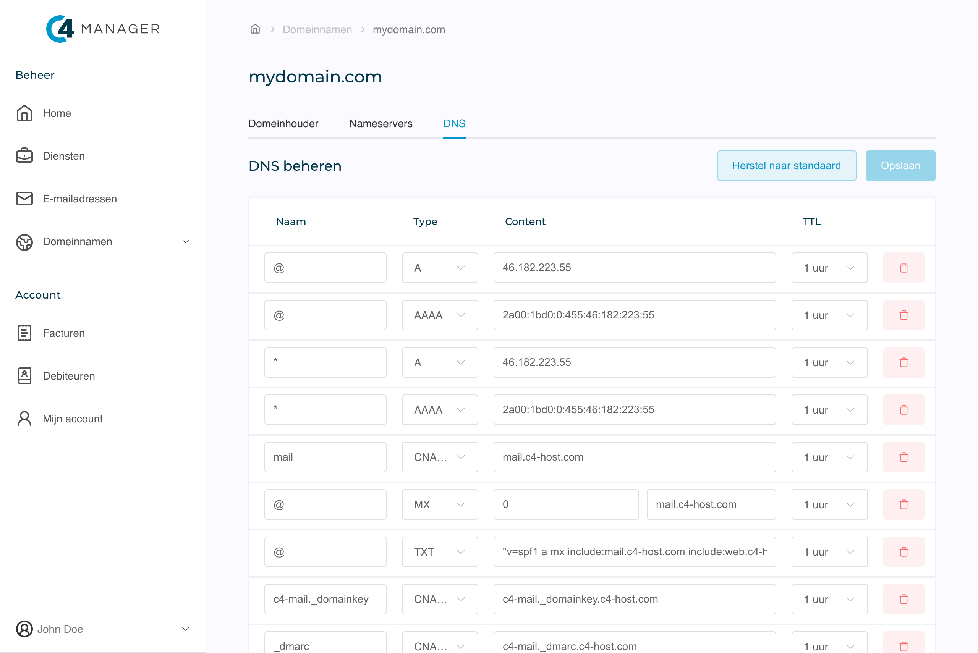The height and width of the screenshot is (653, 978).
Task: Click Herstel naar standaard button
Action: click(786, 166)
